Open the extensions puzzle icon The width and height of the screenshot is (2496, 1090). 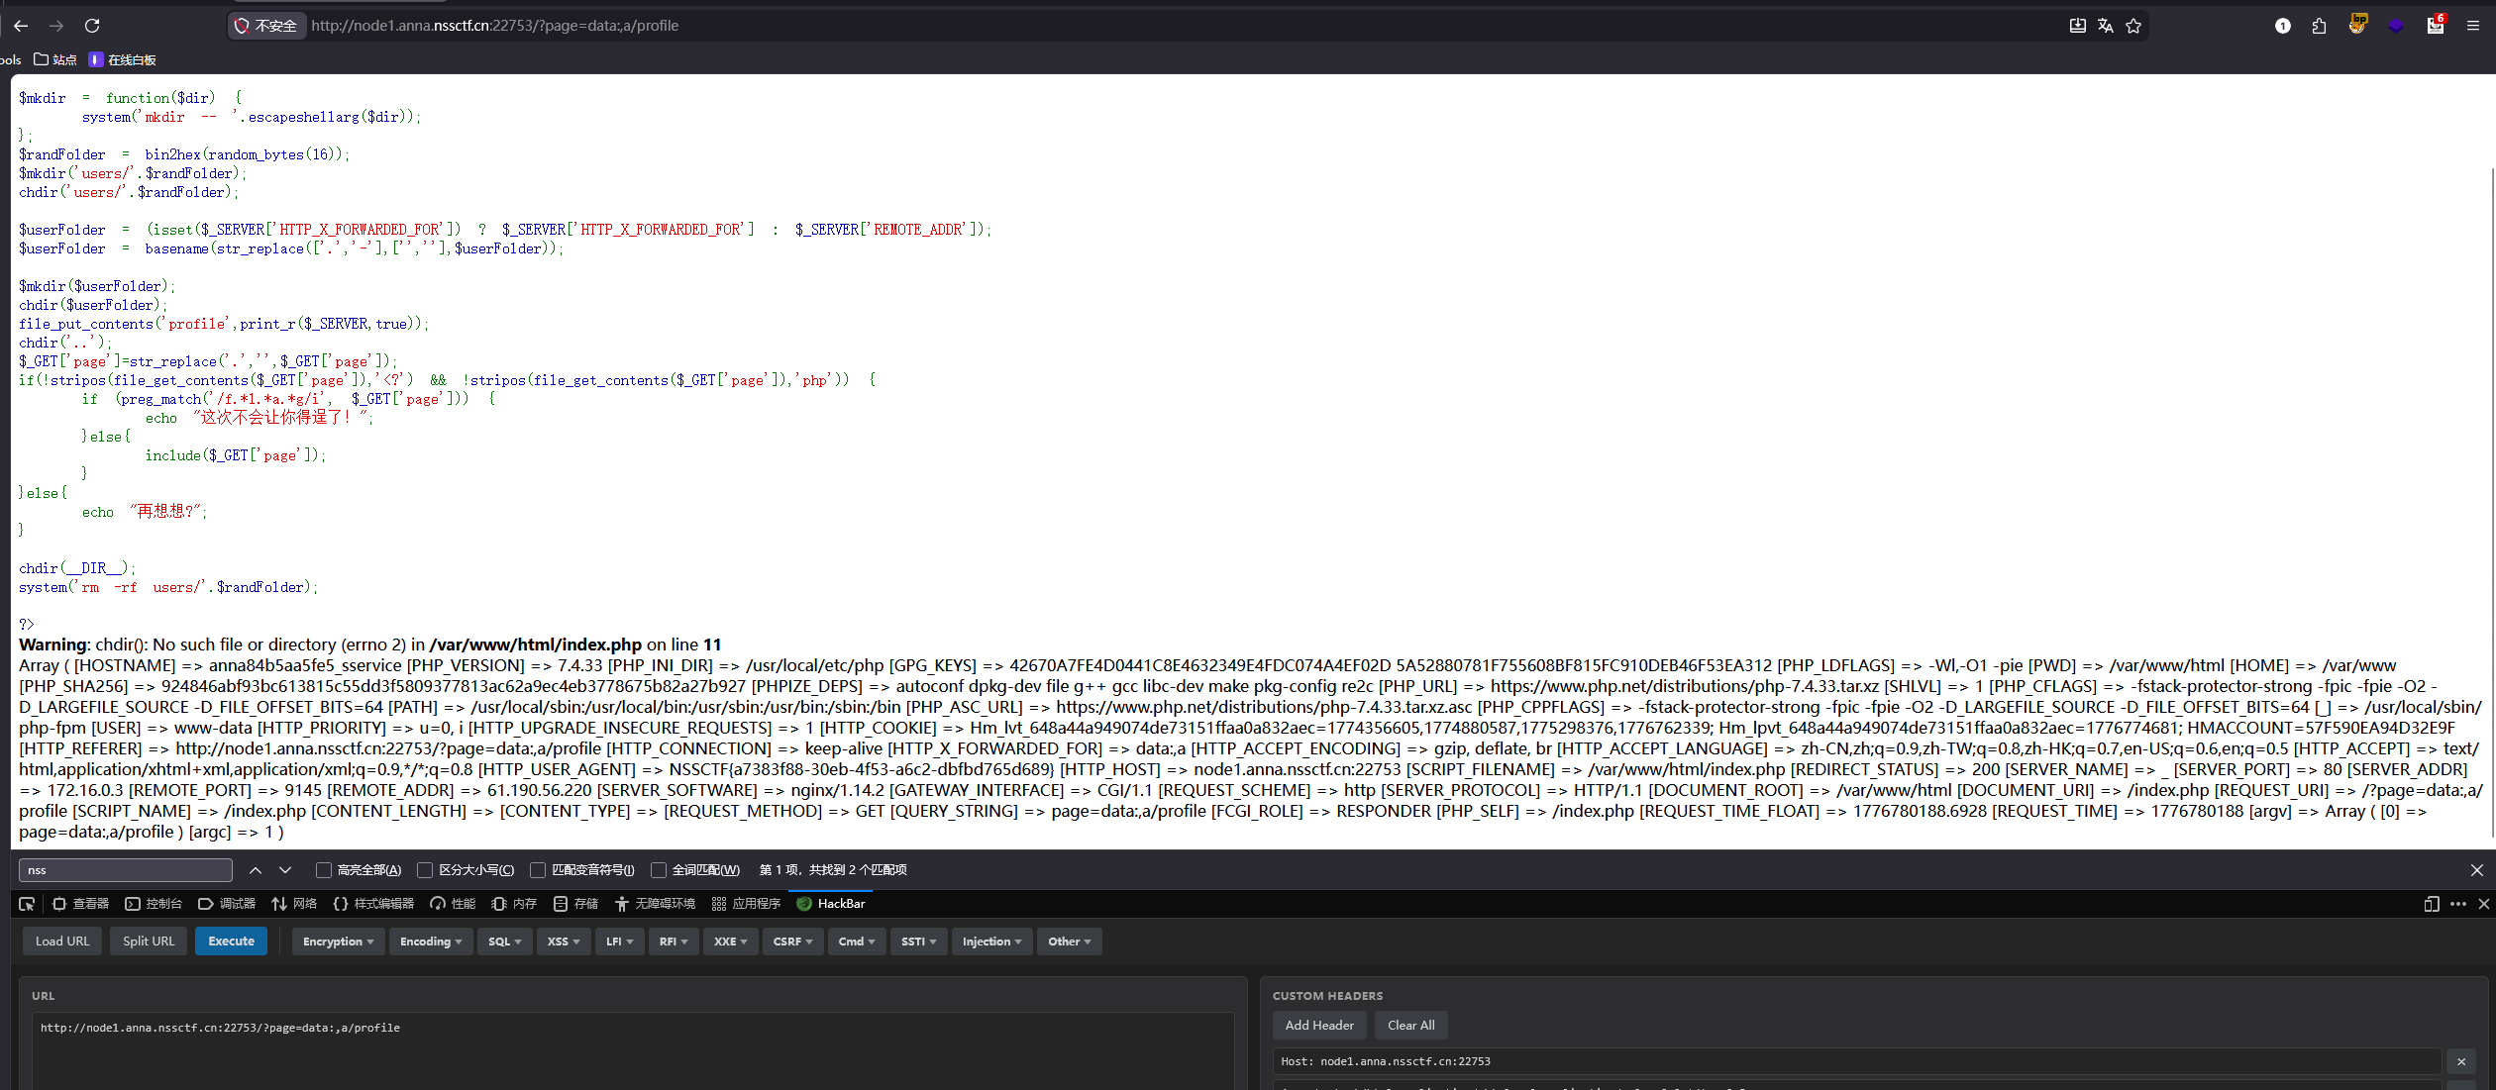tap(2319, 26)
